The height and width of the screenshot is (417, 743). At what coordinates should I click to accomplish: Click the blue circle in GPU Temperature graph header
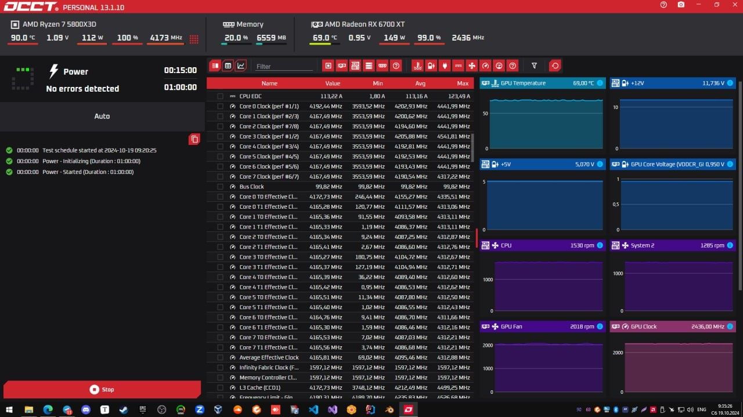click(600, 83)
